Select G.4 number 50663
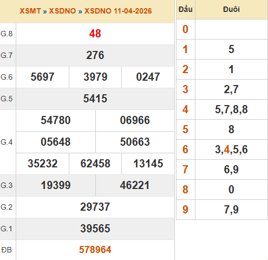The height and width of the screenshot is (260, 268). click(135, 142)
